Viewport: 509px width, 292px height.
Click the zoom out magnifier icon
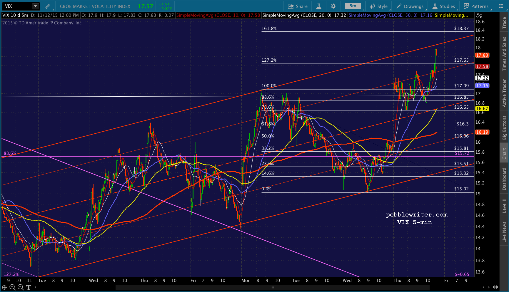pyautogui.click(x=20, y=287)
